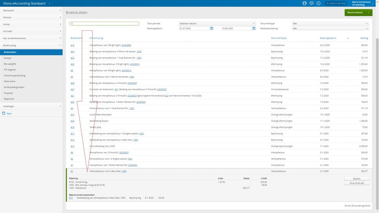Open boekstuk A10 link

tap(72, 45)
